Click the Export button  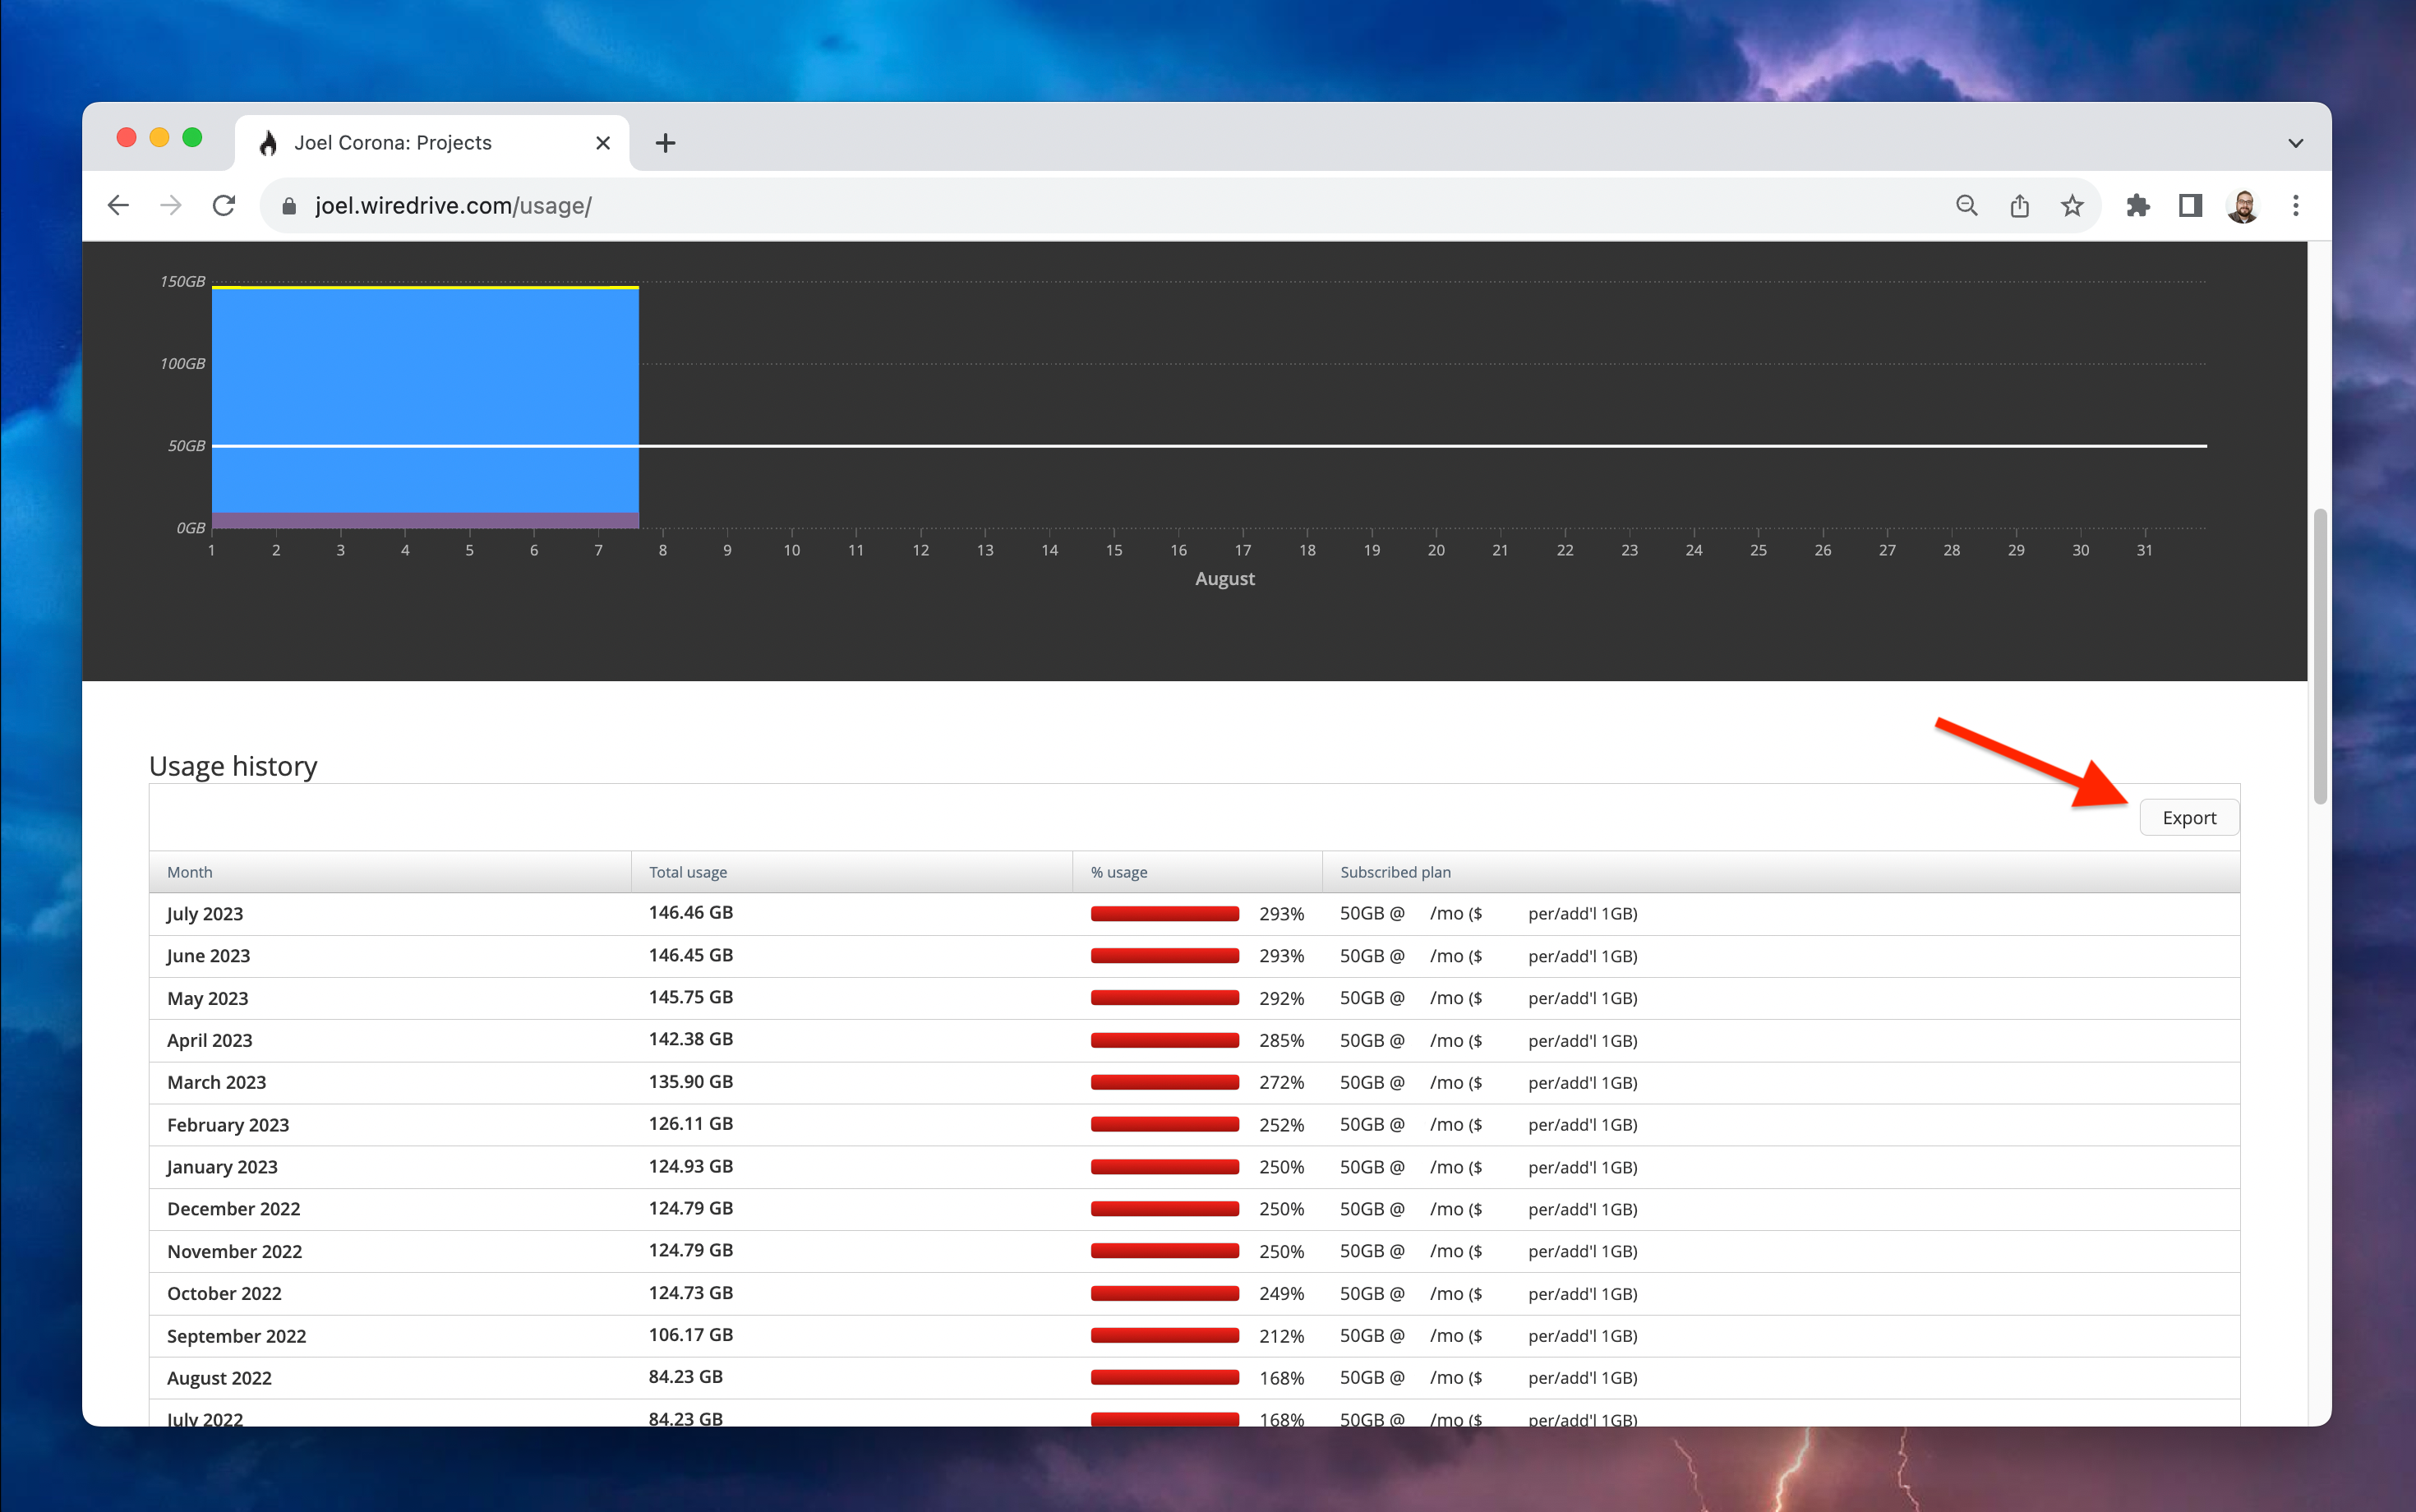click(2189, 817)
